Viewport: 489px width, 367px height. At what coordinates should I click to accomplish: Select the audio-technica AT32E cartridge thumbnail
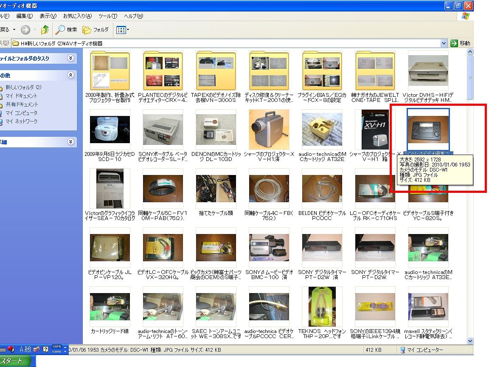point(322,130)
